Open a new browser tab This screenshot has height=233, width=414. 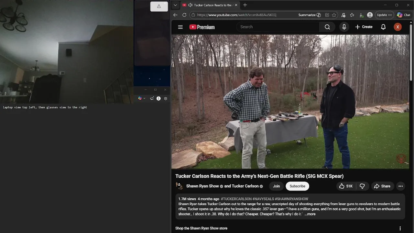pyautogui.click(x=245, y=5)
